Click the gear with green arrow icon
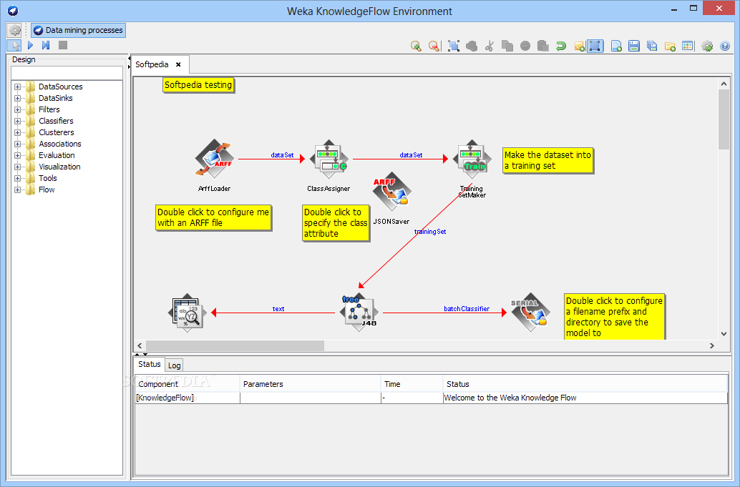The width and height of the screenshot is (740, 487). [707, 46]
